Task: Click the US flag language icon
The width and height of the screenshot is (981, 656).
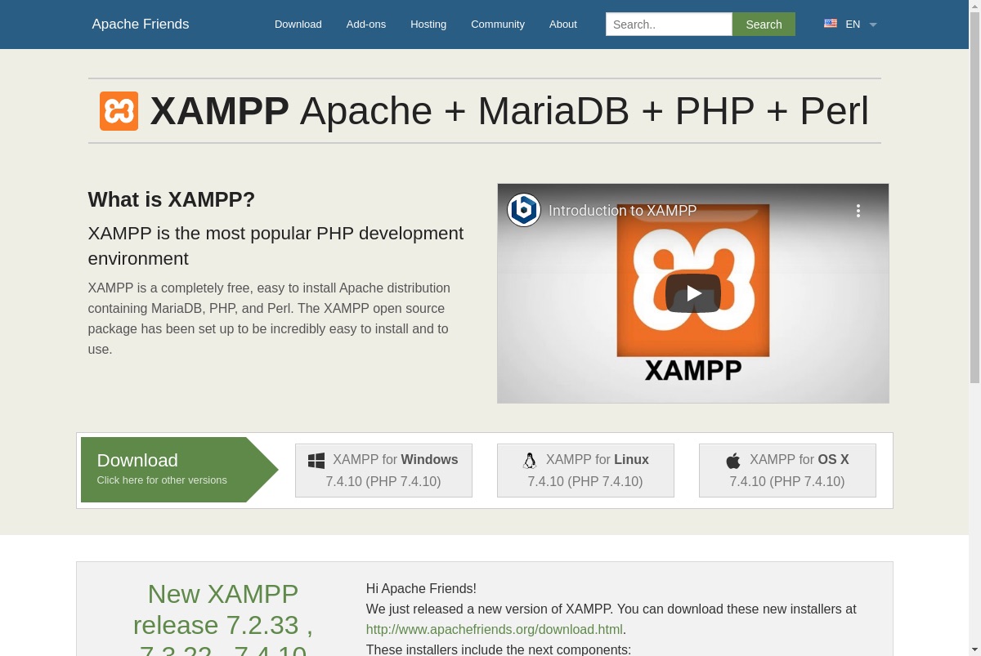Action: [x=831, y=24]
